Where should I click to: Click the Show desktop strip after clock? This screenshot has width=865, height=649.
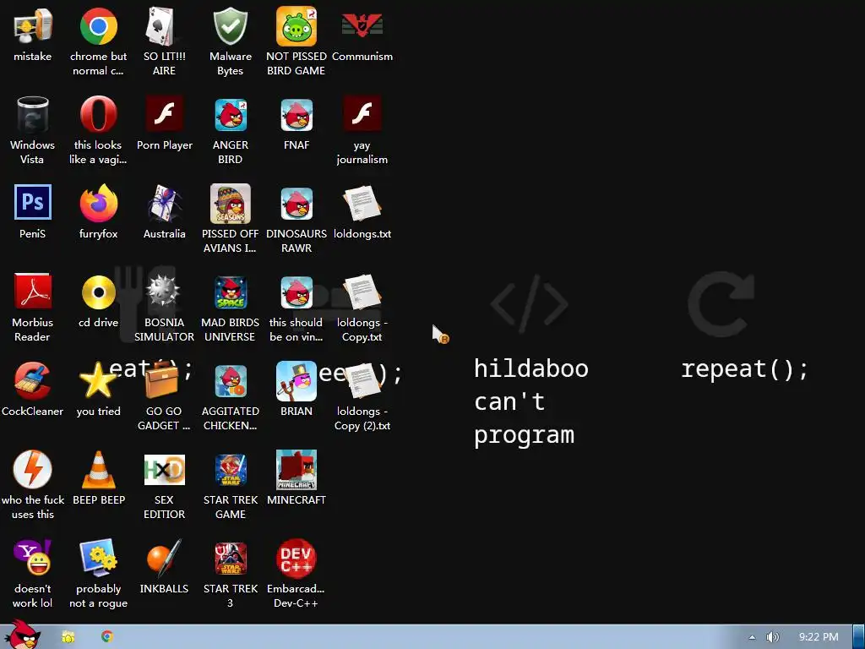[858, 637]
